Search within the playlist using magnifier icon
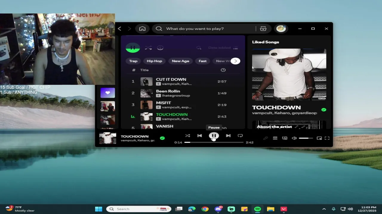The width and height of the screenshot is (382, 214). [199, 48]
